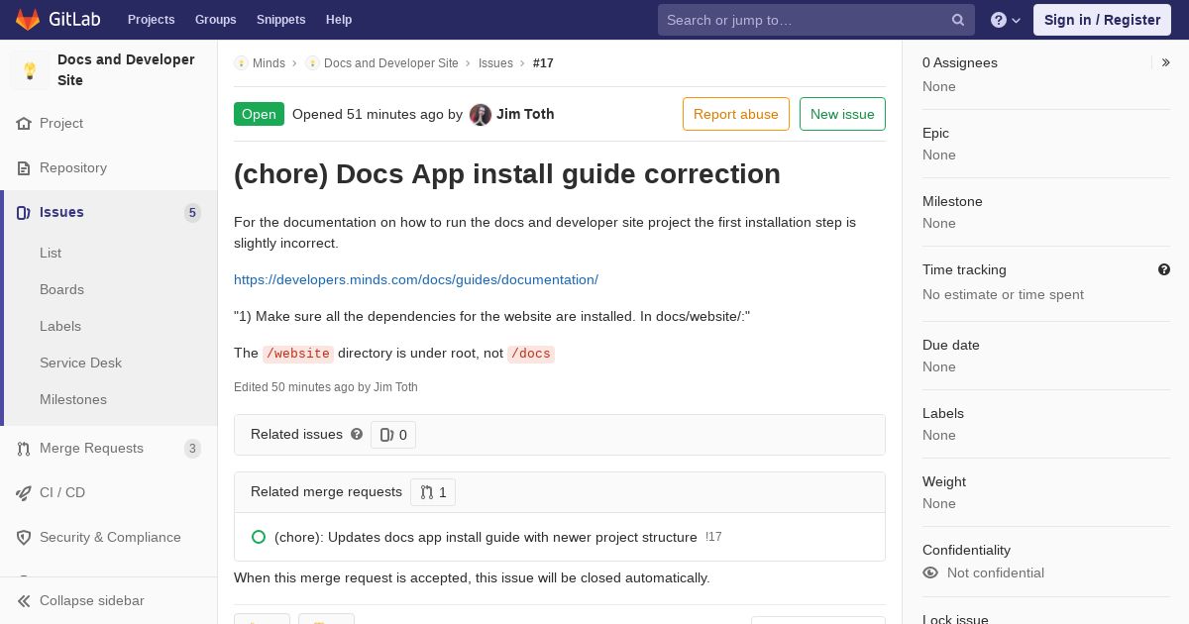This screenshot has height=624, width=1189.
Task: Select the Labels submenu item
Action: (x=60, y=326)
